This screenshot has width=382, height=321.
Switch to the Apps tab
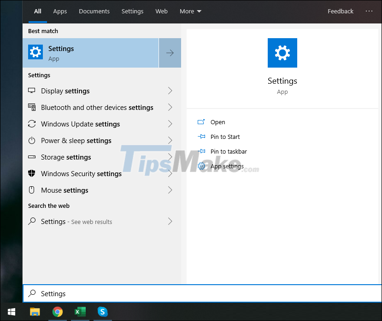click(60, 11)
